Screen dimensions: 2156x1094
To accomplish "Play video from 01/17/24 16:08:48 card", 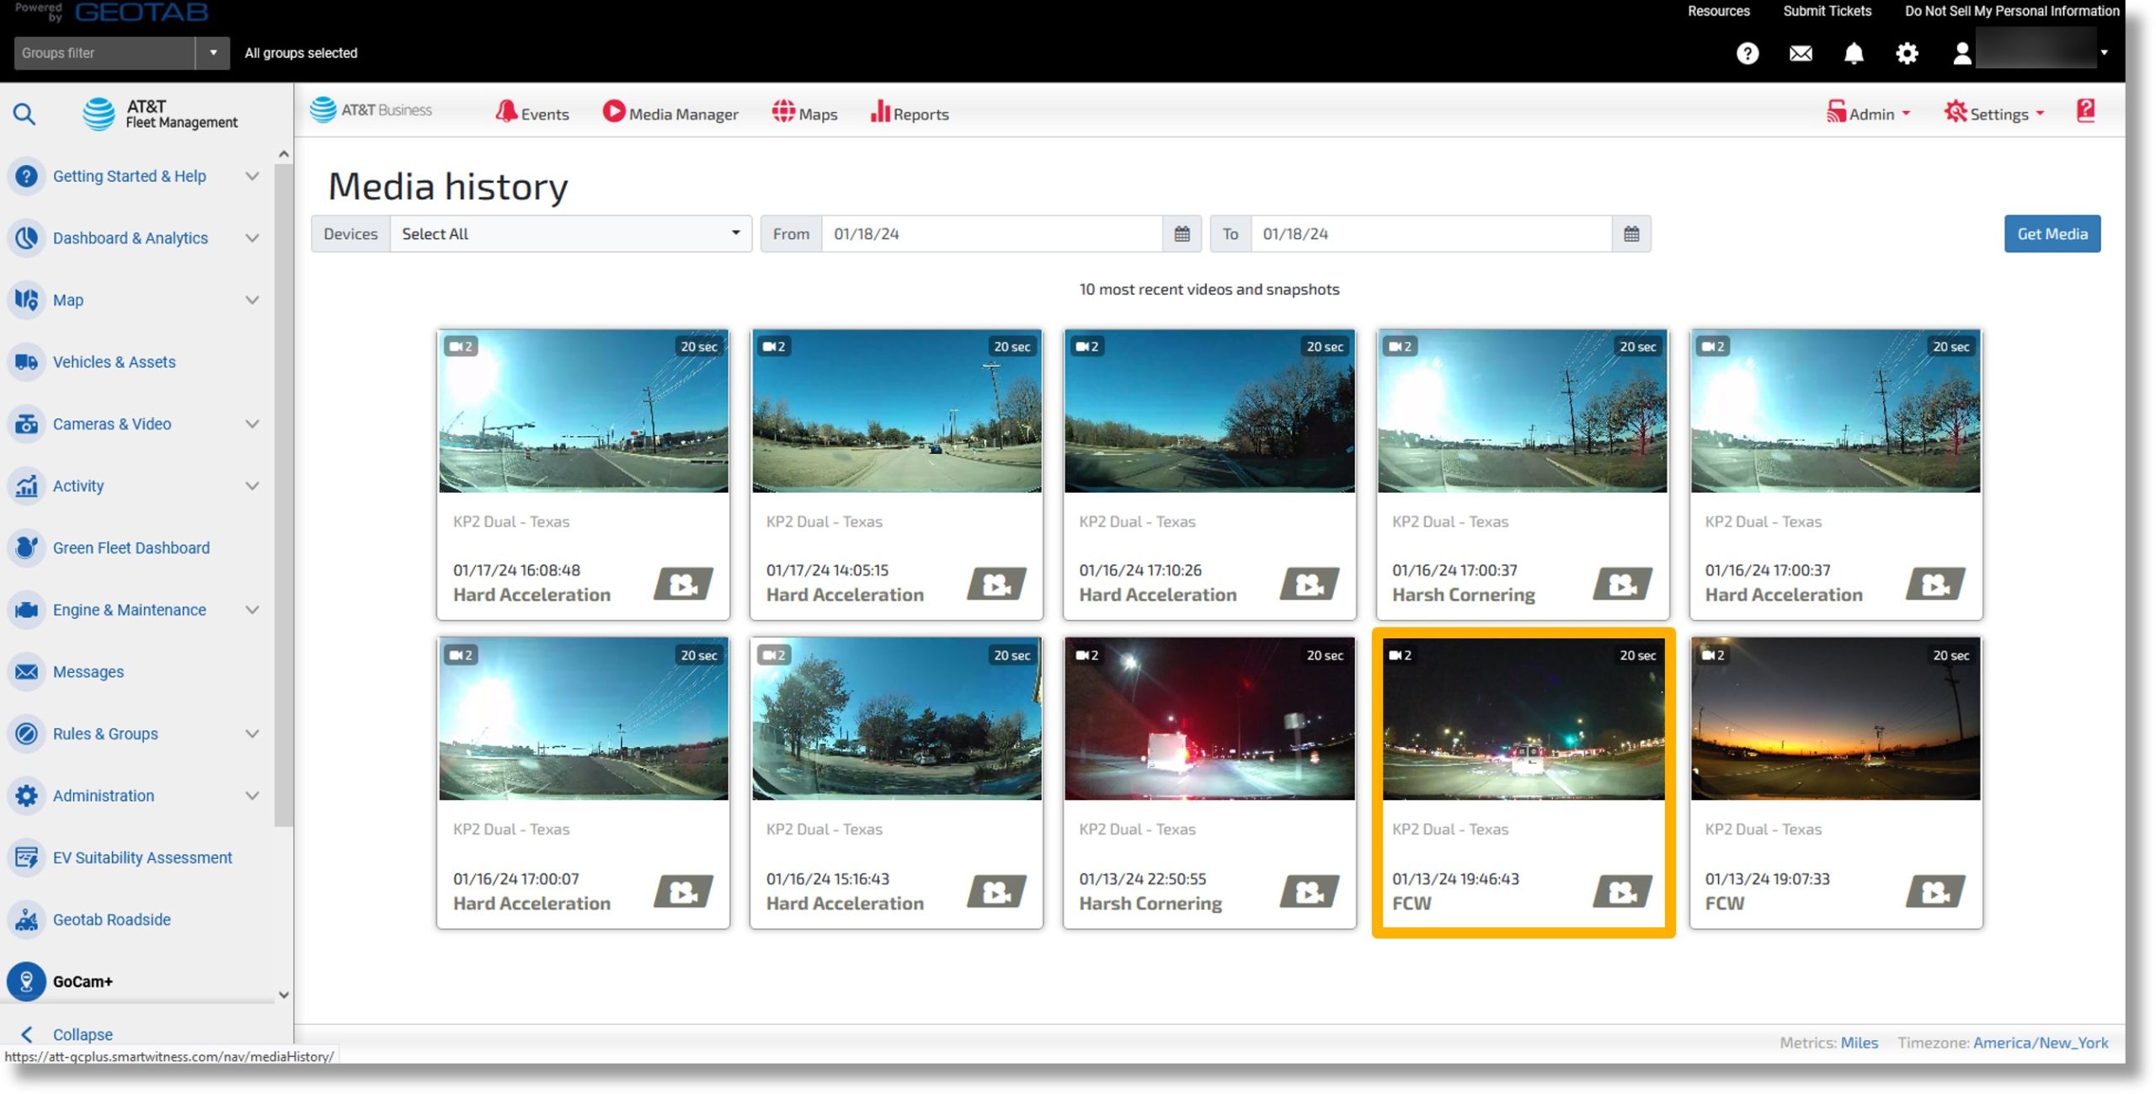I will pyautogui.click(x=683, y=583).
